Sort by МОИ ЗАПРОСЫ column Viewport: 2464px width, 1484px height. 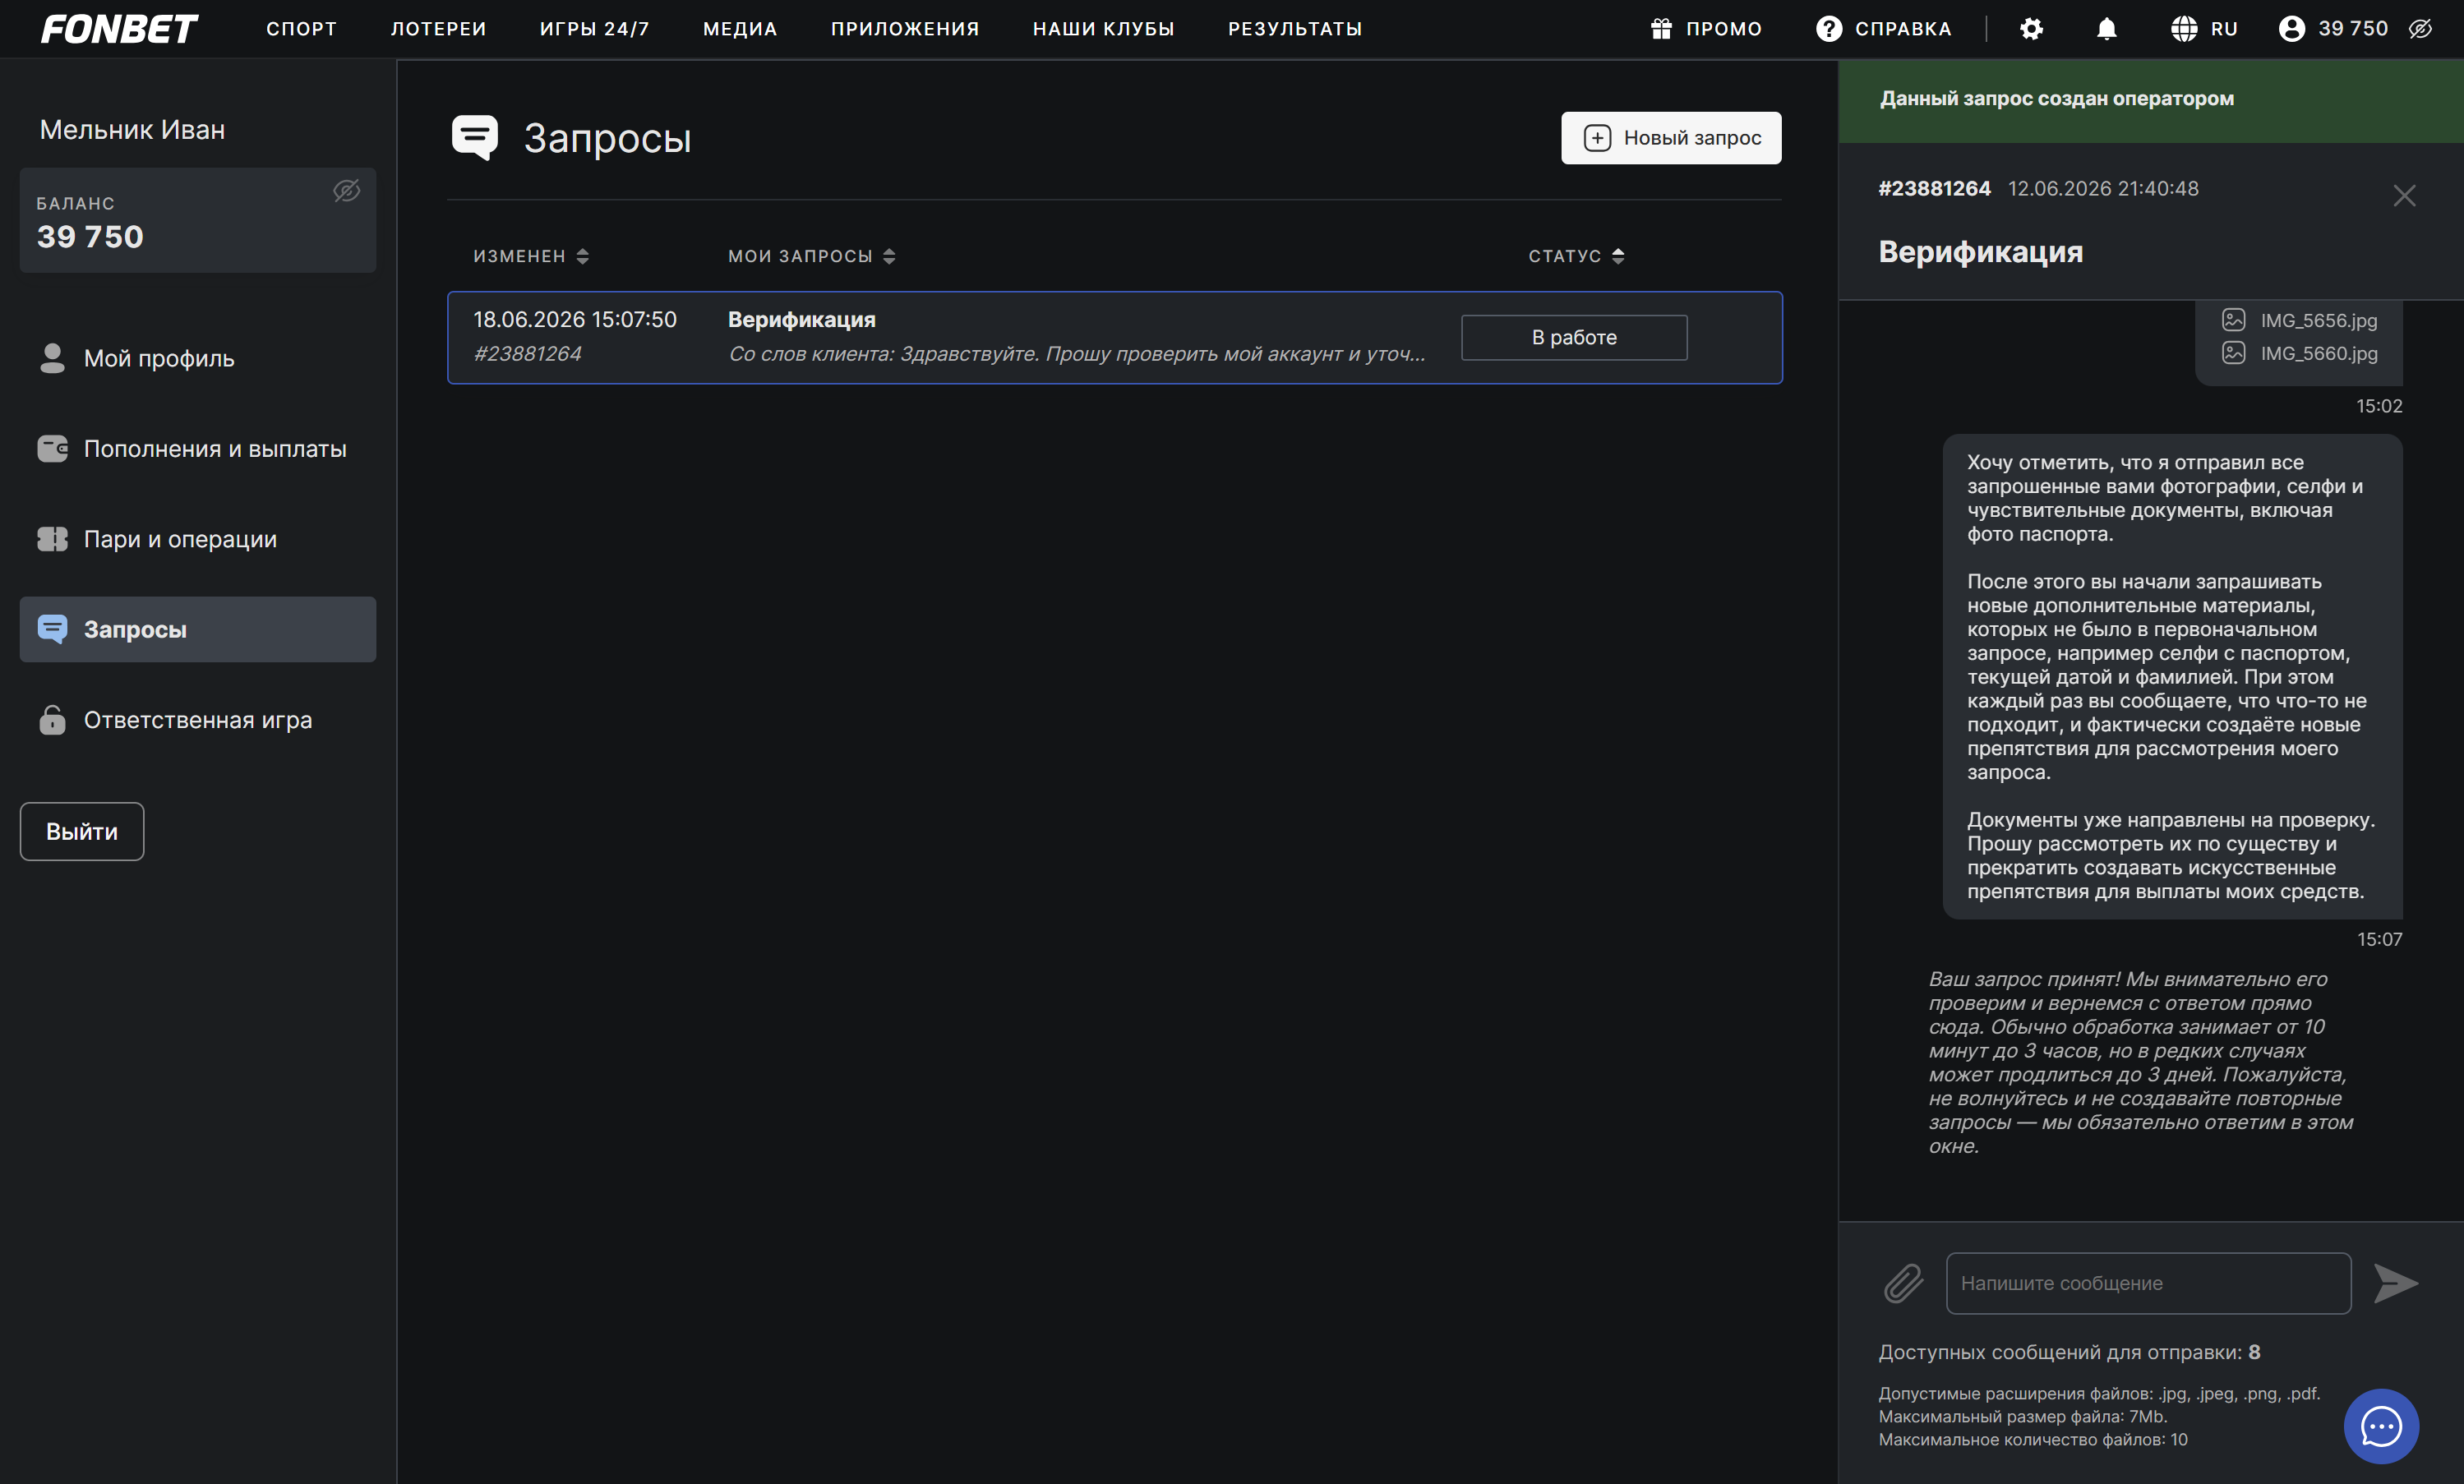pos(811,256)
